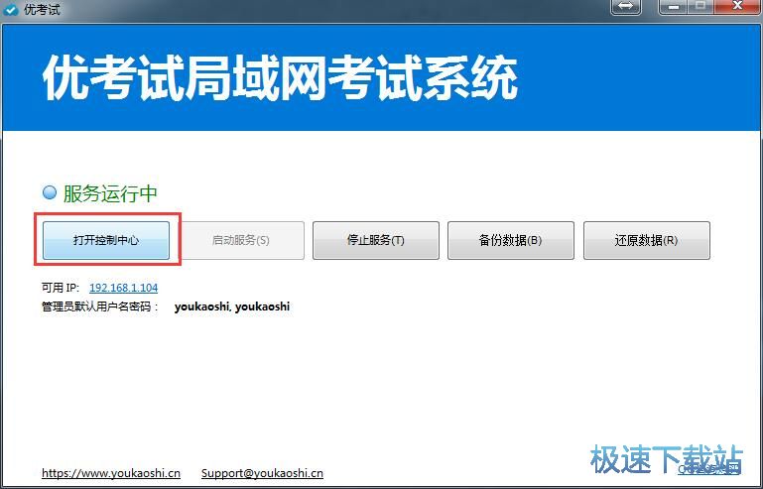Close the 优考试 window

click(737, 7)
